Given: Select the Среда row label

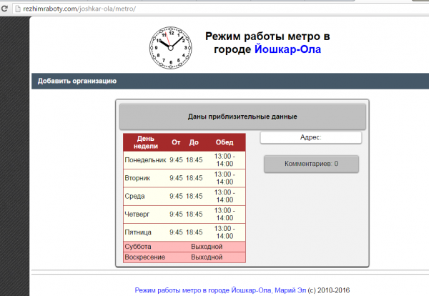Looking at the screenshot, I should coord(134,196).
